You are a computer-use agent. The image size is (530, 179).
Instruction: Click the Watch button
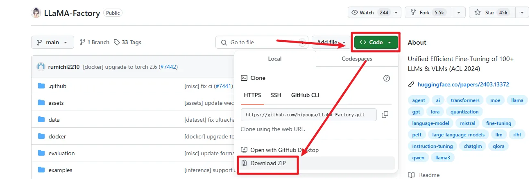(x=369, y=13)
